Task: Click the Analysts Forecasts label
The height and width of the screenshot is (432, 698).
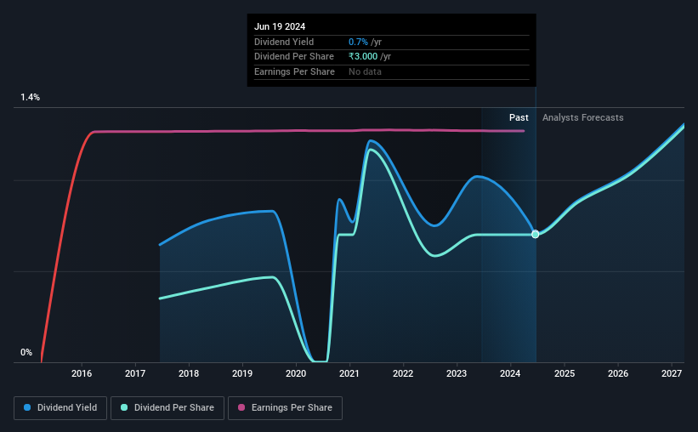Action: pos(582,117)
